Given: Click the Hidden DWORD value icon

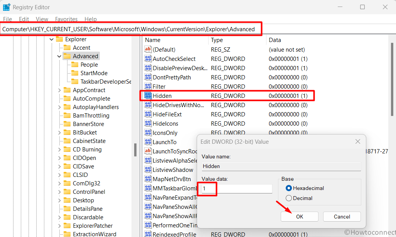Looking at the screenshot, I should point(148,96).
